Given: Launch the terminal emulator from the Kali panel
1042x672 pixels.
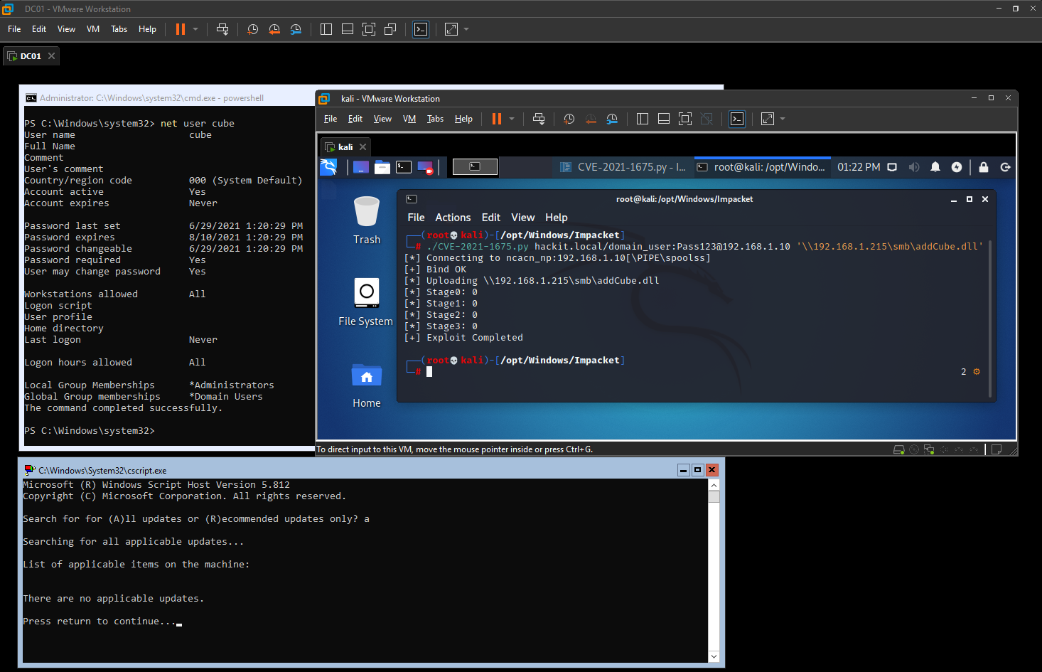Looking at the screenshot, I should (x=404, y=167).
